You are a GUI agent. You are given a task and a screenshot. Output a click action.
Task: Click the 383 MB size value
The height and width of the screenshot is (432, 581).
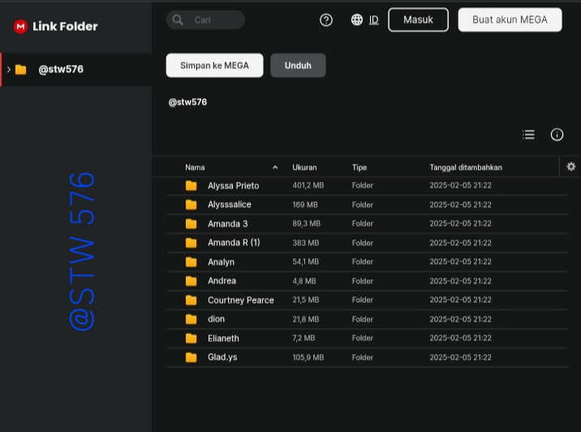click(x=306, y=243)
